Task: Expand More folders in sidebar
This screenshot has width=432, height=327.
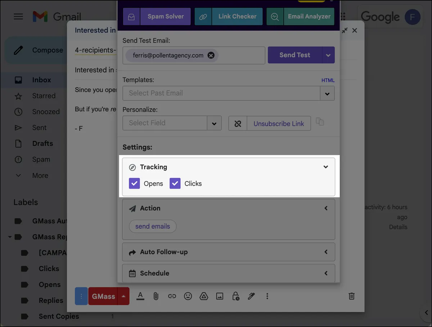Action: pos(40,176)
